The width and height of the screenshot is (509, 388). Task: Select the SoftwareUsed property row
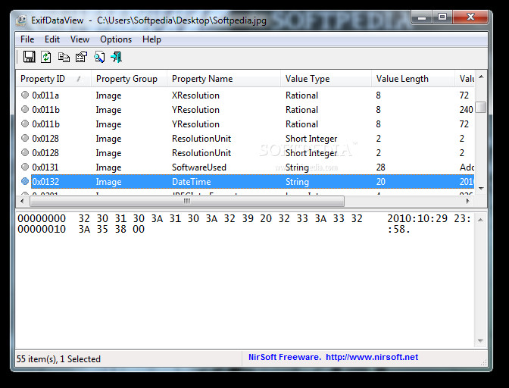pos(198,167)
